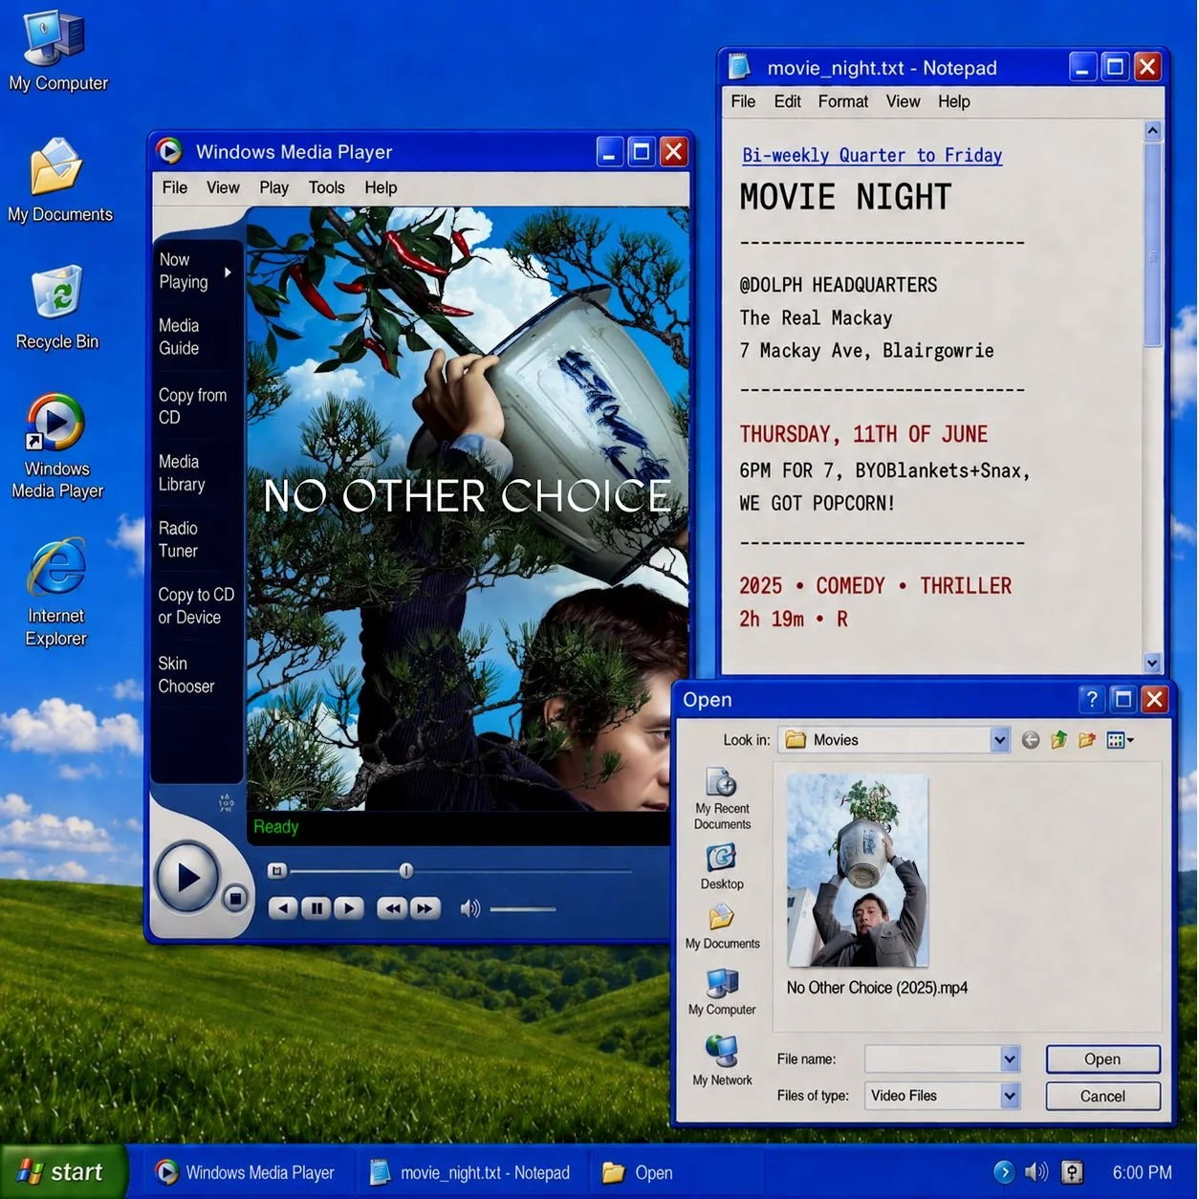Select My Documents in Open dialog places bar
Screen dimensions: 1199x1199
click(x=722, y=926)
